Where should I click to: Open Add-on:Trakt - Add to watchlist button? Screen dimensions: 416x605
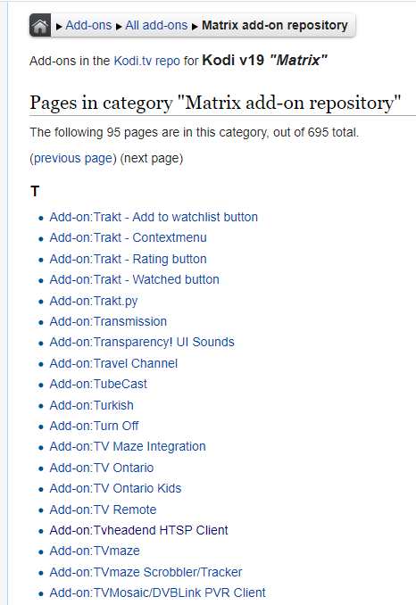coord(154,217)
